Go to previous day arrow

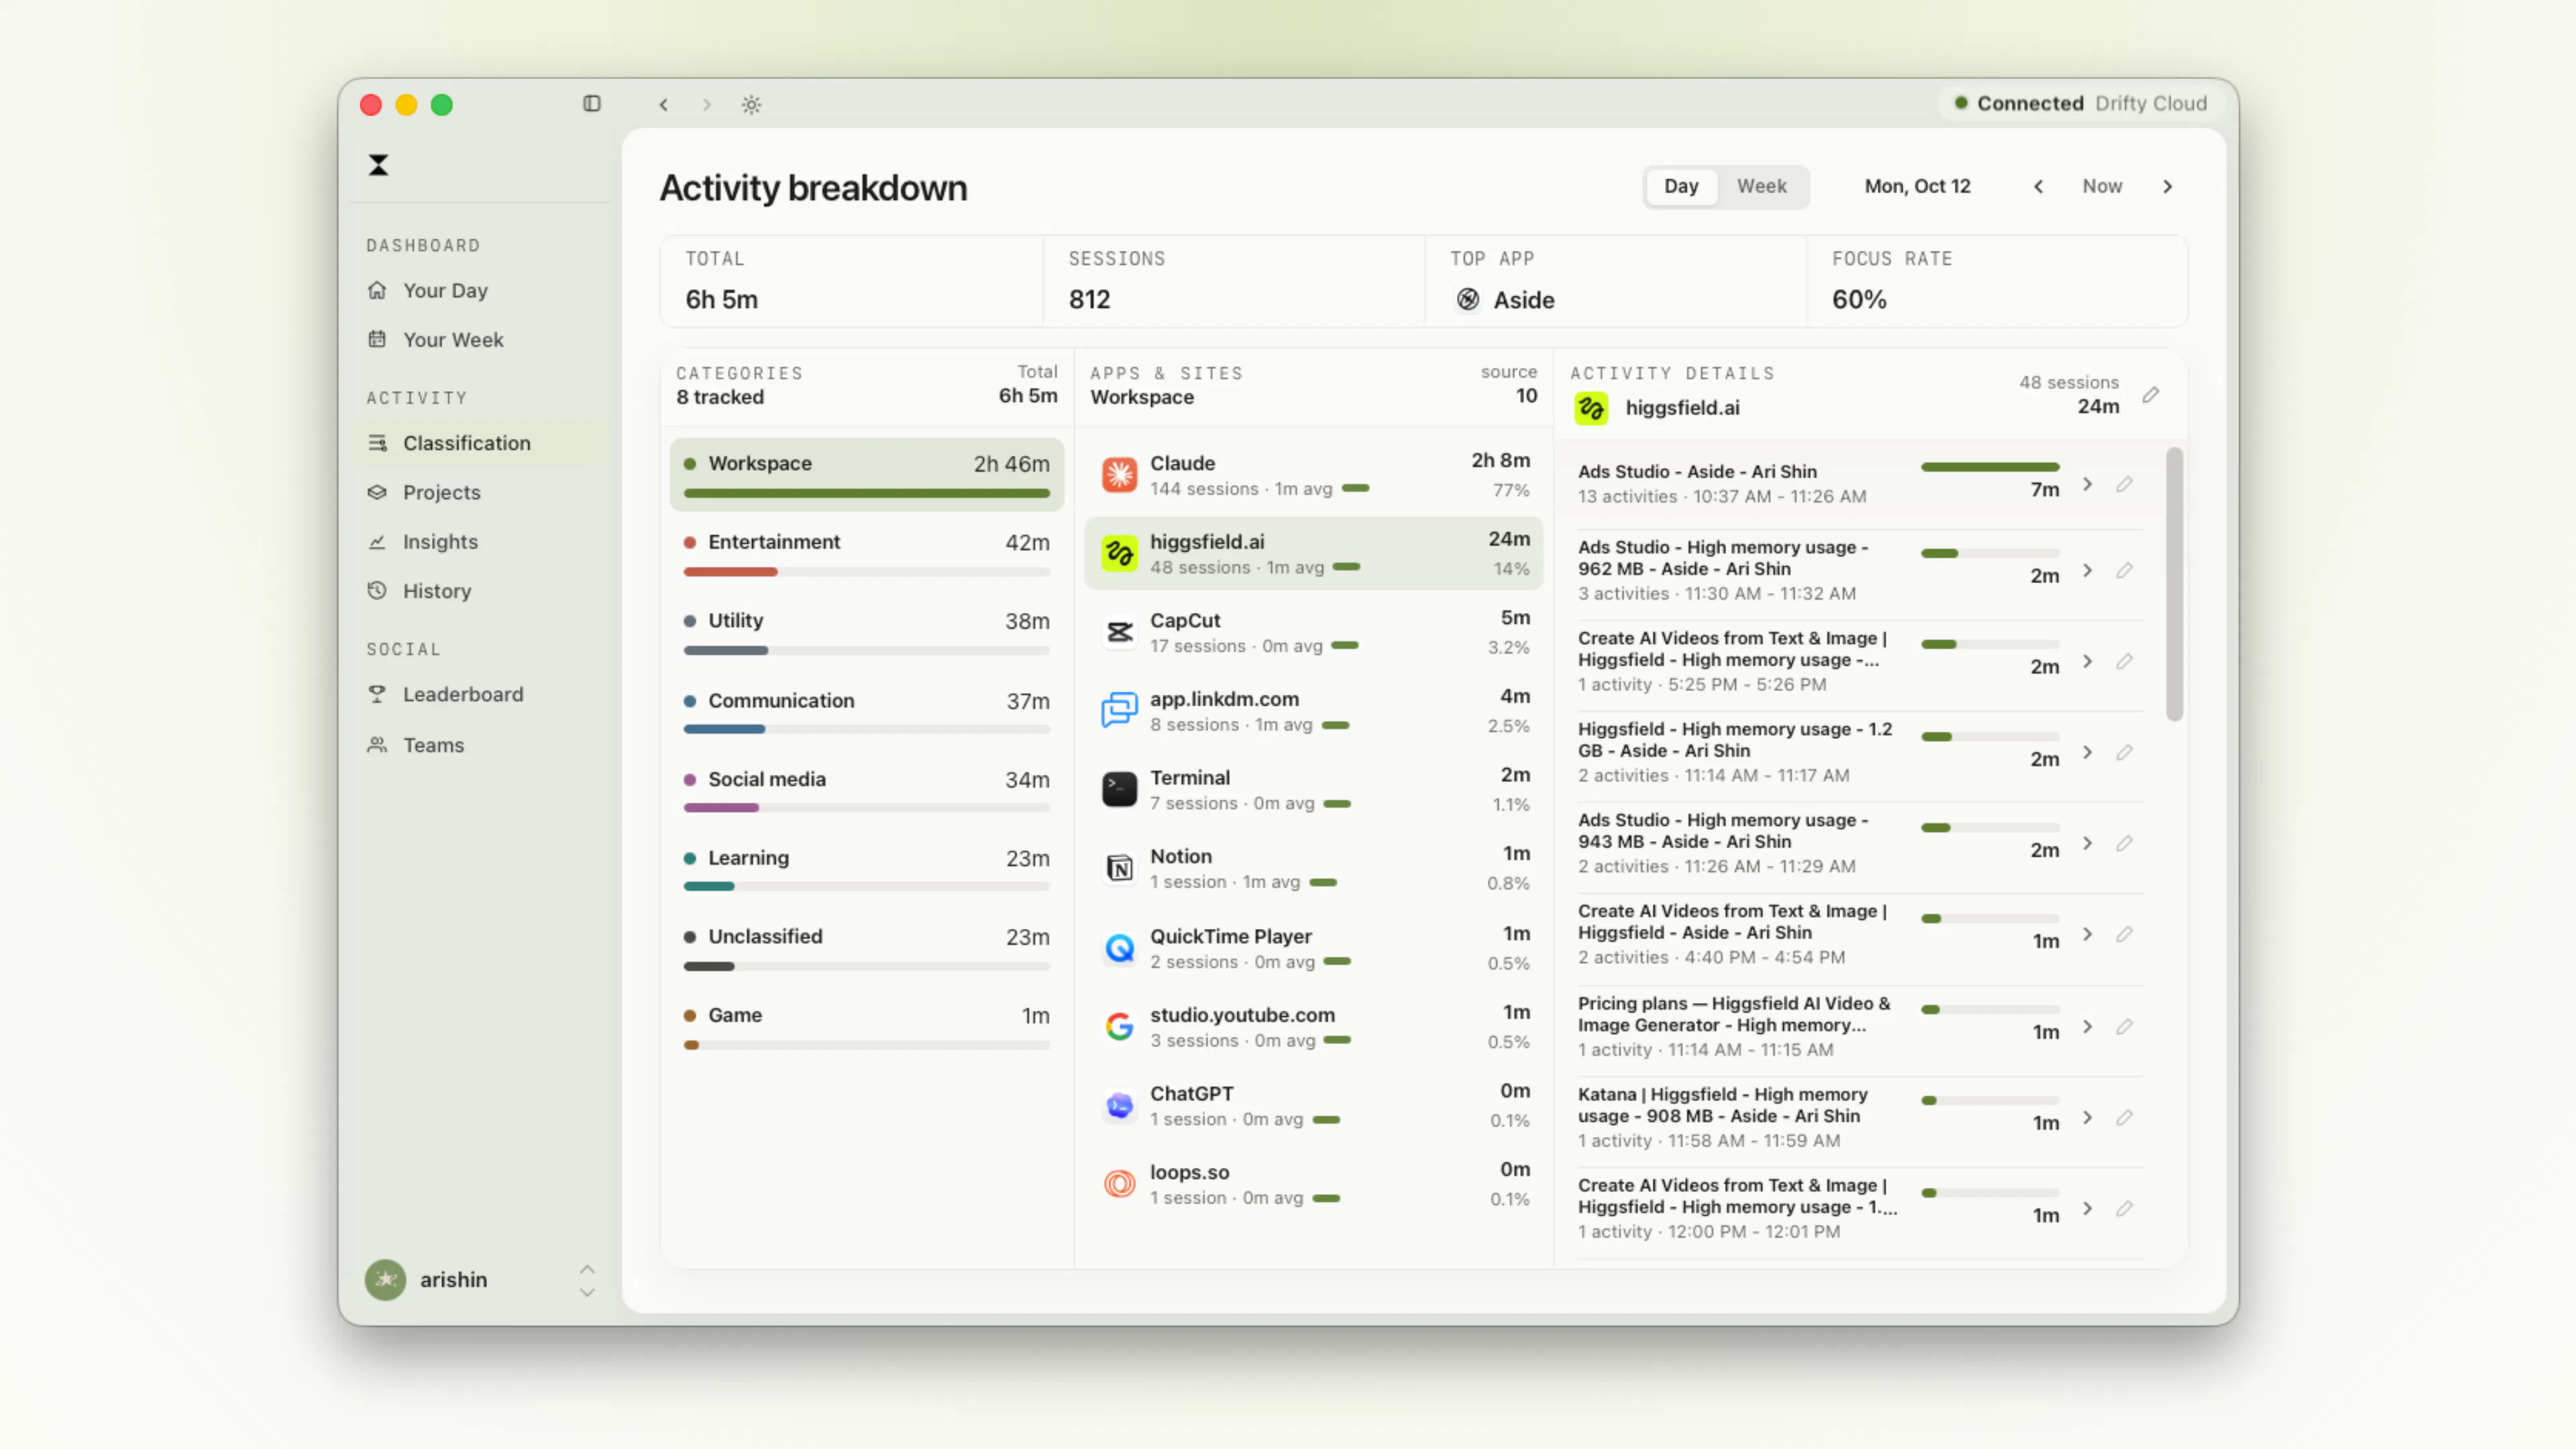[x=2038, y=187]
